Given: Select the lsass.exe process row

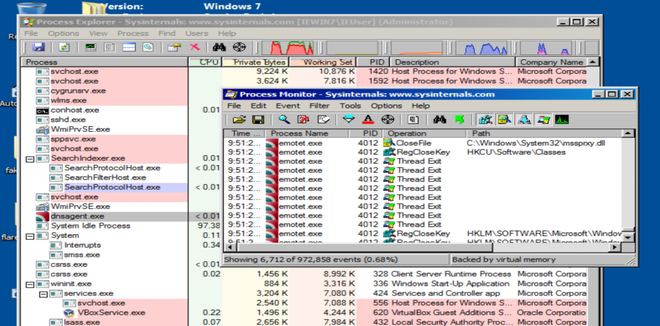Looking at the screenshot, I should click(x=304, y=322).
